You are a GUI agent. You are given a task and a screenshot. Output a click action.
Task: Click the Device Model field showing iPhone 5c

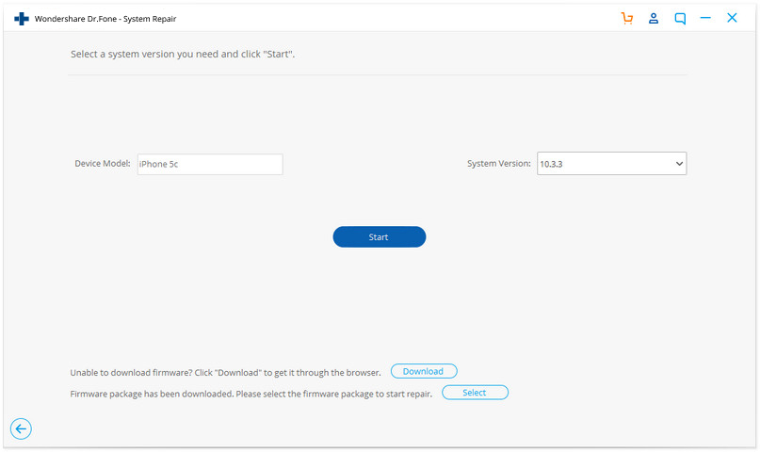coord(209,164)
